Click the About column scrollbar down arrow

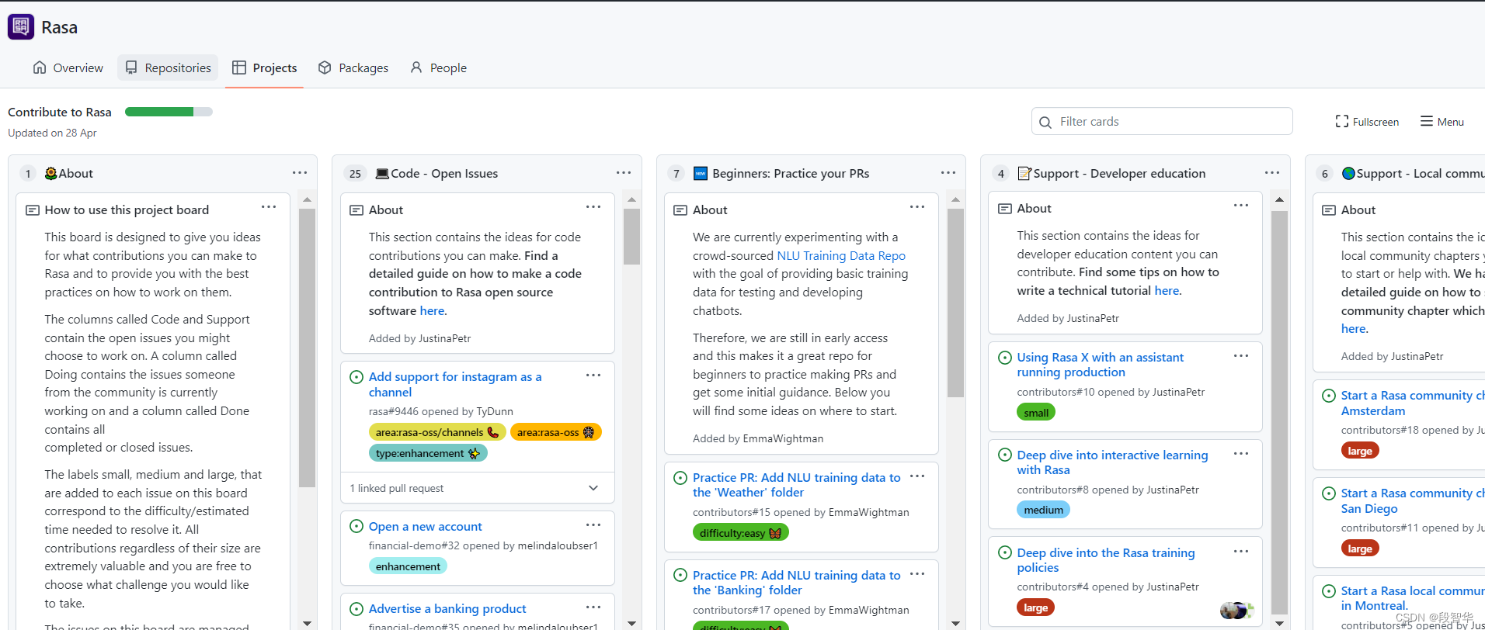(308, 623)
